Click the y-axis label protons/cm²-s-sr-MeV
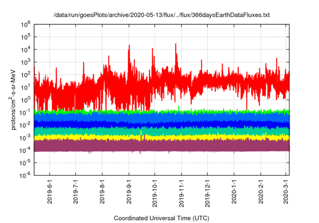The image size is (319, 223). click(x=13, y=100)
